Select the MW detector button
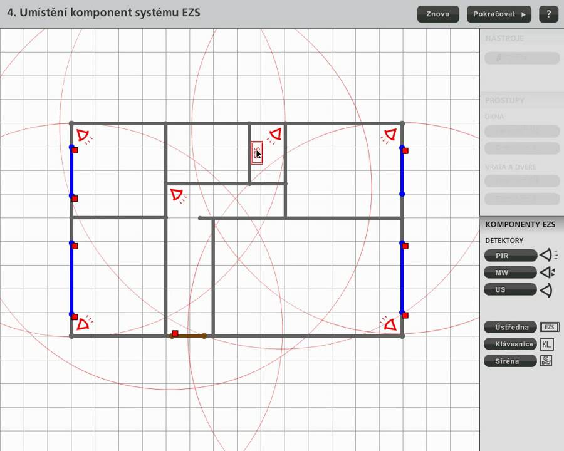This screenshot has width=564, height=451. point(510,272)
